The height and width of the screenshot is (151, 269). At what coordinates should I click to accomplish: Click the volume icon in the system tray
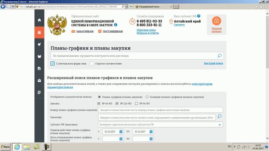coord(248,147)
